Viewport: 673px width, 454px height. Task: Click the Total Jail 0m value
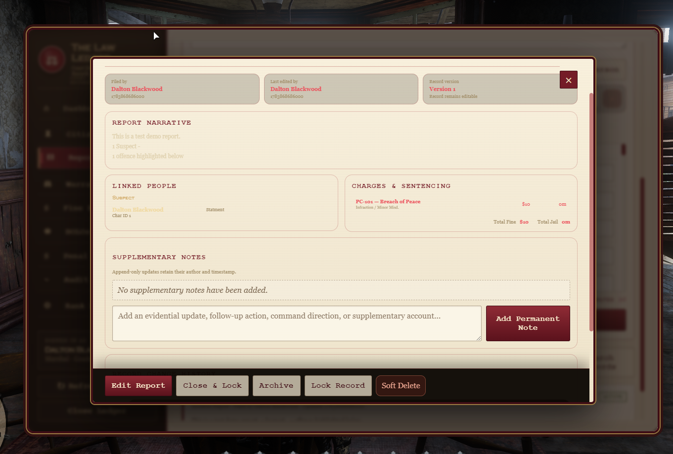click(566, 222)
